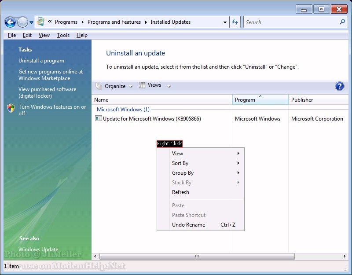
Task: Select Update for Microsoft Windows (KB905866)
Action: [152, 118]
